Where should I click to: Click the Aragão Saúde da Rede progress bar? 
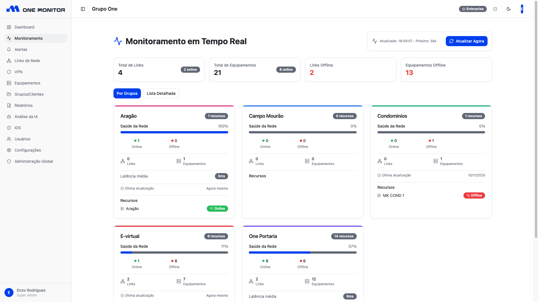click(x=174, y=132)
